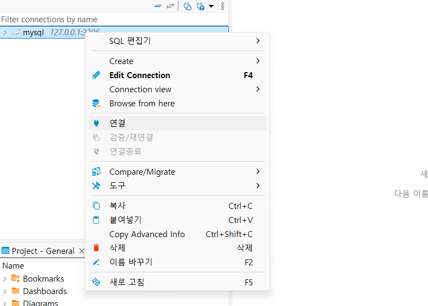Screen dimensions: 428x306
Task: Choose Edit Connection from context menu
Action: click(x=177, y=75)
